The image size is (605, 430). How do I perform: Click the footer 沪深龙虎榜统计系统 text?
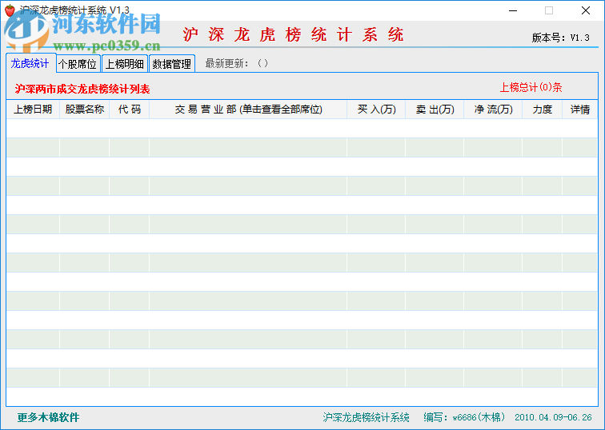367,417
